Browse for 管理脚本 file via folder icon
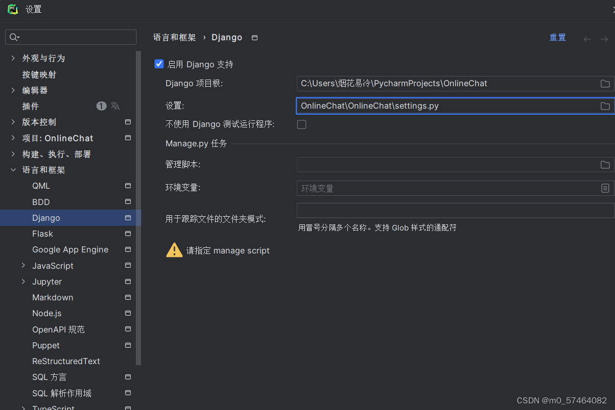The image size is (615, 410). tap(605, 164)
